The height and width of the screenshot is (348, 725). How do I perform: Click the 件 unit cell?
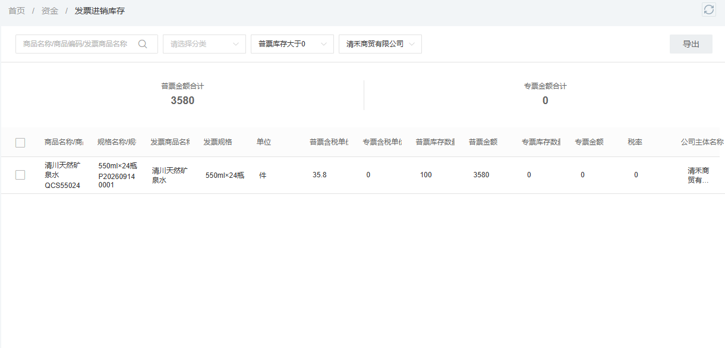(x=263, y=175)
